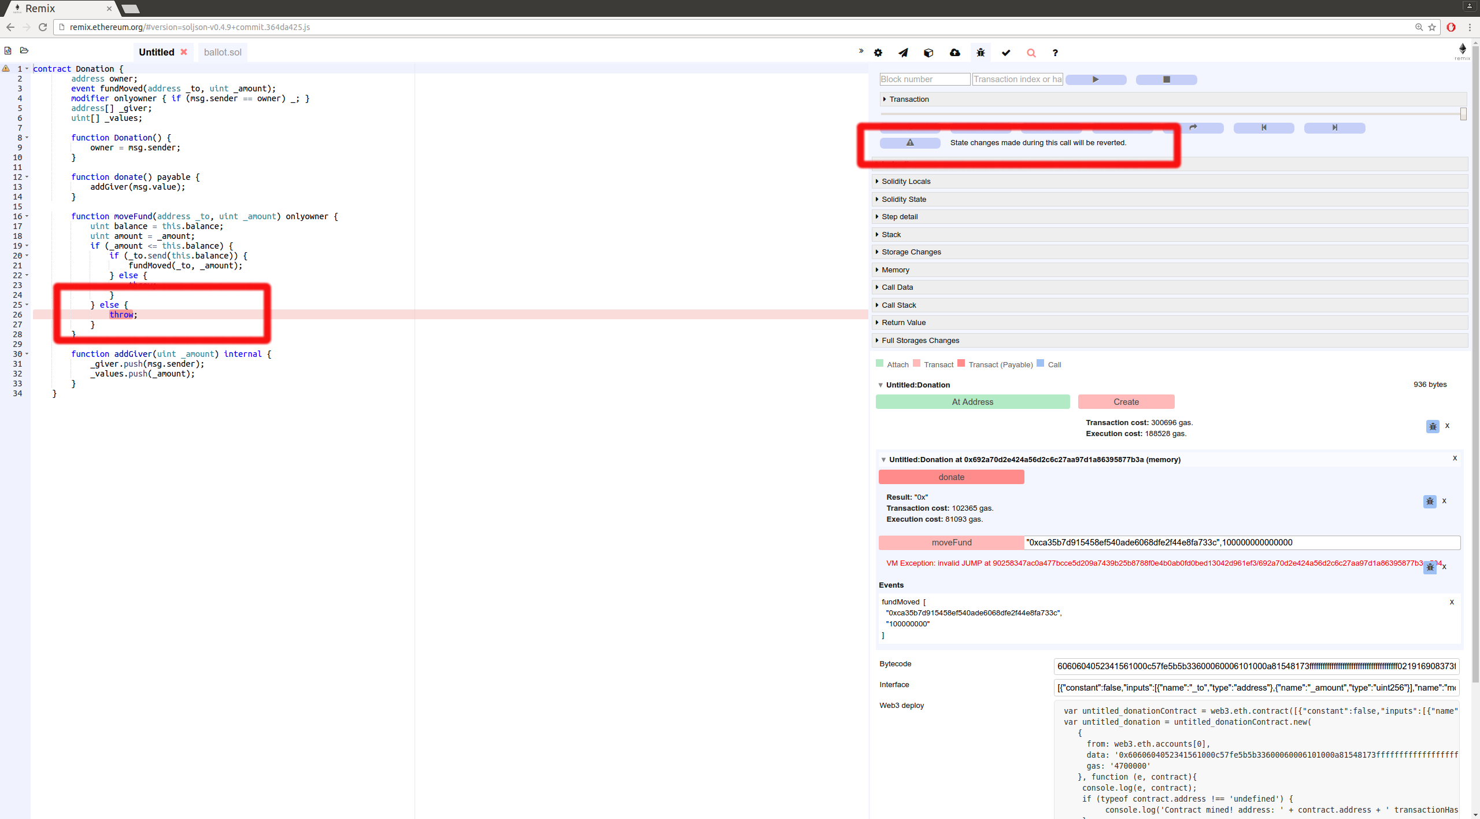
Task: Expand the Solidity Locals section
Action: point(906,182)
